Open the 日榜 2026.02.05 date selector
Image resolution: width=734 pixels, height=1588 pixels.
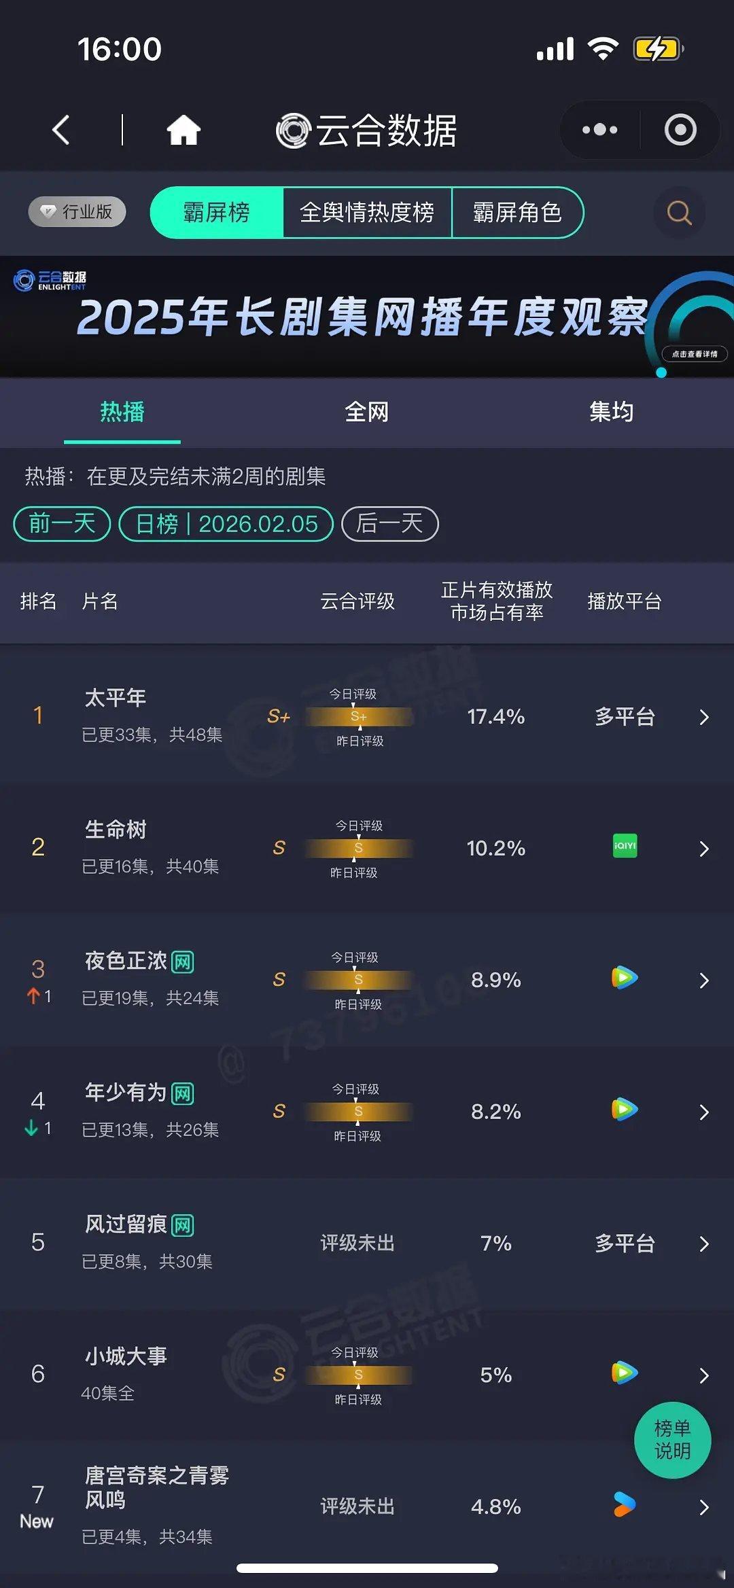coord(226,523)
